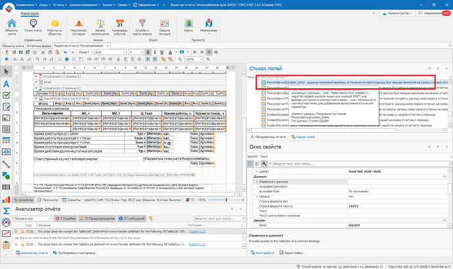Open Баланс жилого дома scales icon
This screenshot has height=269, width=453.
click(100, 27)
